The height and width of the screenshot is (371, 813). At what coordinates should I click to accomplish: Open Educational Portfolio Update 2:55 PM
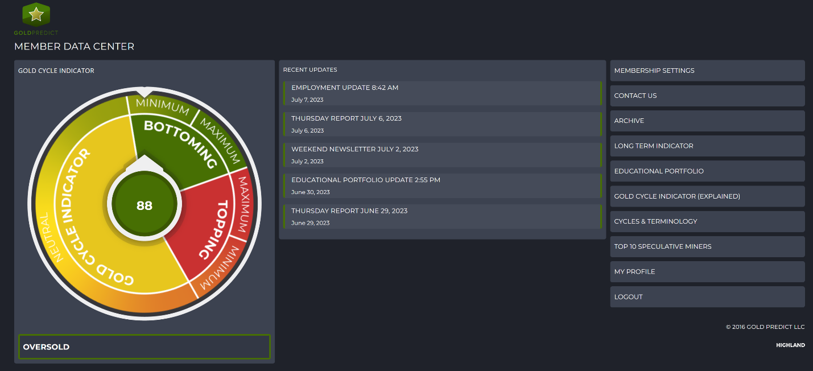coord(442,186)
